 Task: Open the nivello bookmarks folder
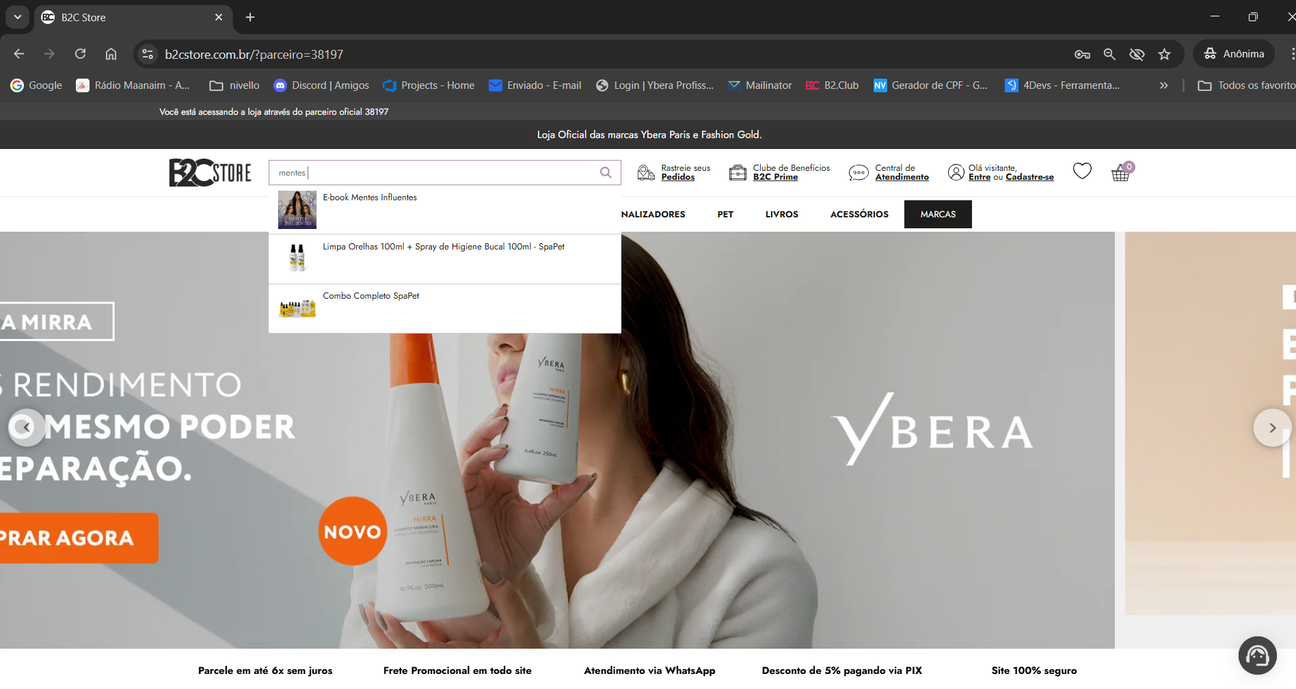(234, 85)
